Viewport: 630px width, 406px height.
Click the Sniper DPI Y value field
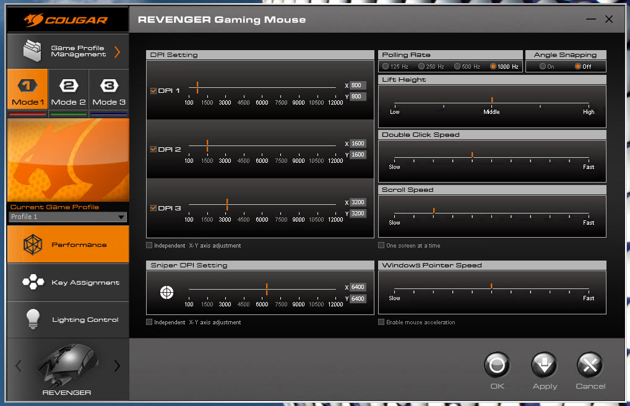358,299
